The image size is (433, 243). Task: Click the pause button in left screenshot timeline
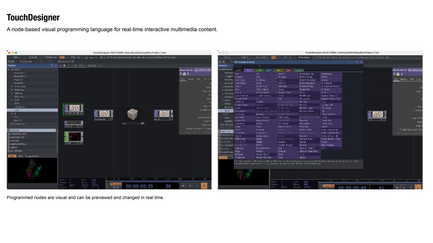pyautogui.click(x=190, y=186)
